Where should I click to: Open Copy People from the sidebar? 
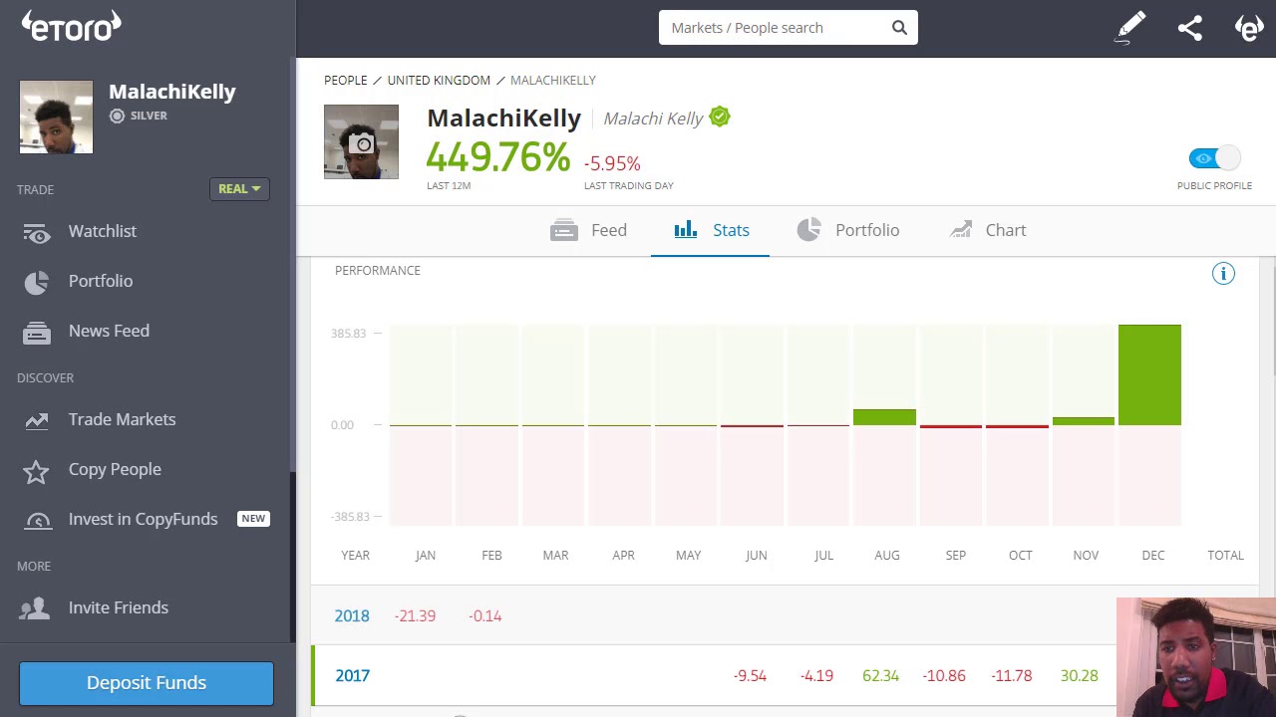[x=115, y=469]
